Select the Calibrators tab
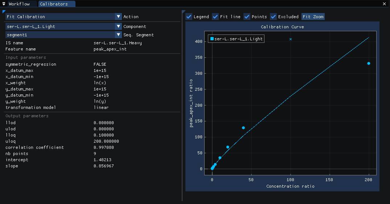The width and height of the screenshot is (390, 204). coord(57,4)
